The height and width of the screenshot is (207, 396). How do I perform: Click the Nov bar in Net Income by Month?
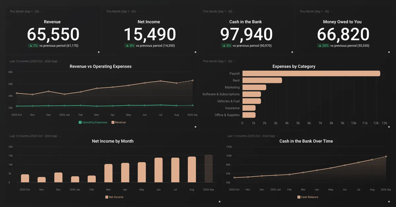[x=42, y=180]
